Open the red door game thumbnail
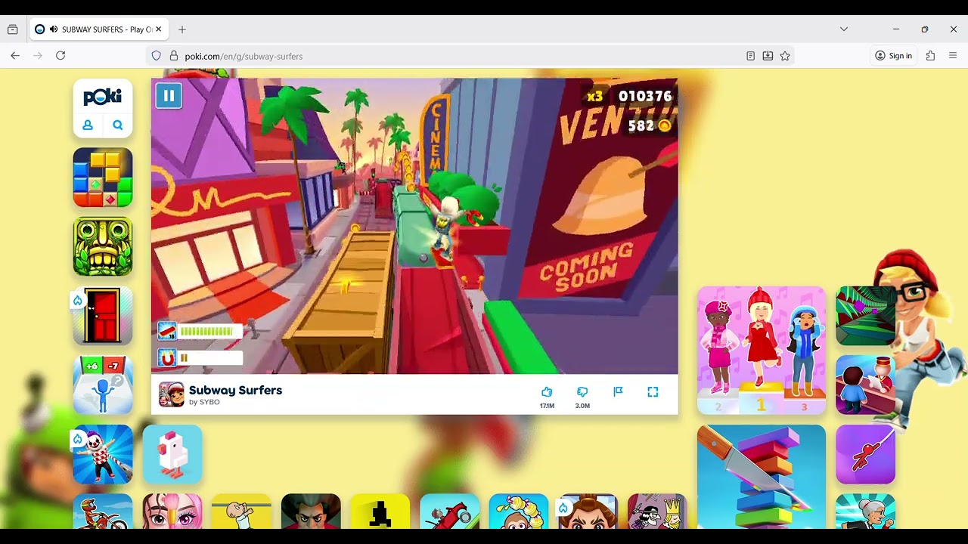Screen dimensions: 968x544 pos(103,316)
